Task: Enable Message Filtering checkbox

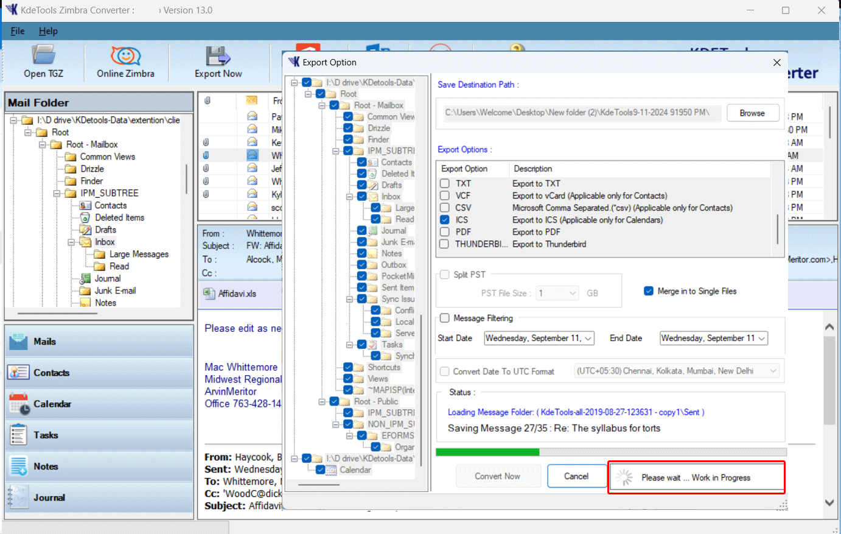Action: click(445, 318)
